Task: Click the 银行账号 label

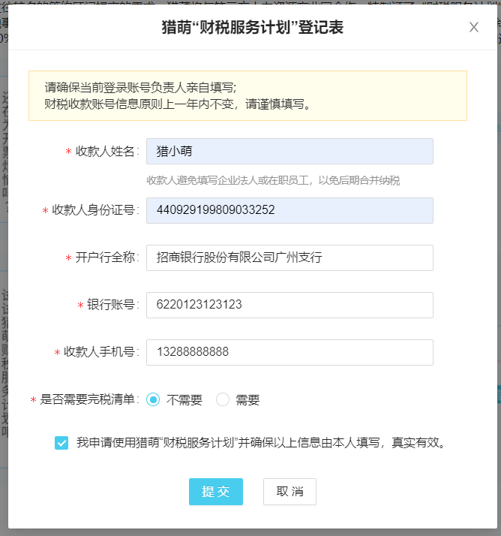Action: pos(111,305)
